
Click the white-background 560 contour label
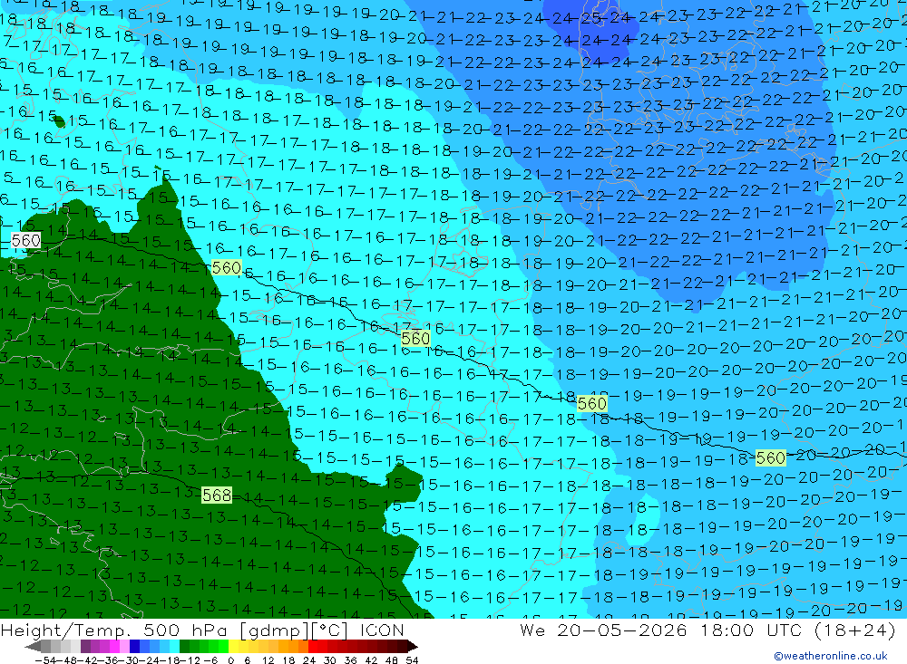coord(26,240)
